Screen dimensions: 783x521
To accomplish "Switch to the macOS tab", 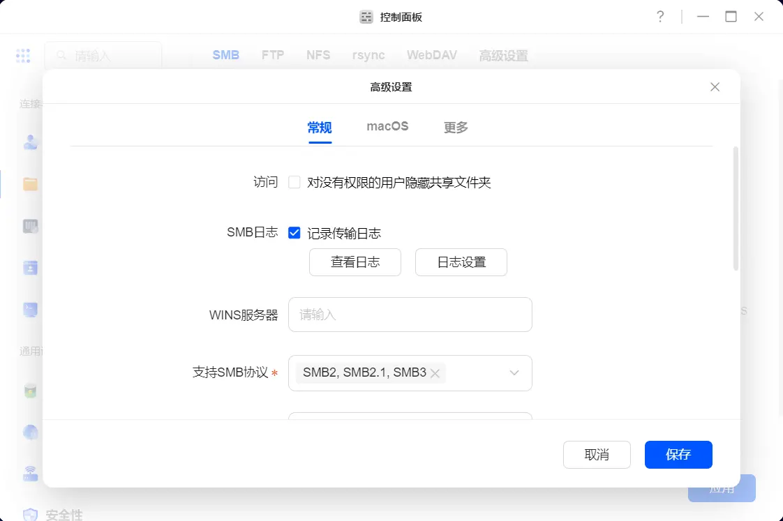I will click(x=387, y=127).
